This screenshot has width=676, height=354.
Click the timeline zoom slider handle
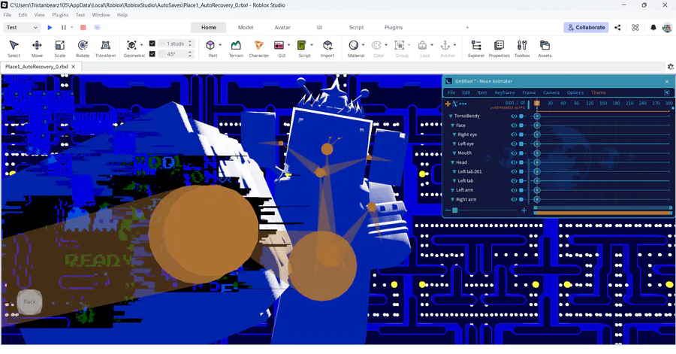click(455, 210)
